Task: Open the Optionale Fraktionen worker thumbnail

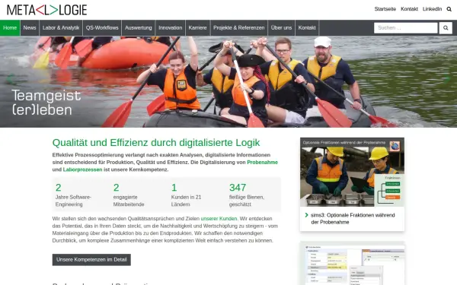Action: tap(352, 173)
